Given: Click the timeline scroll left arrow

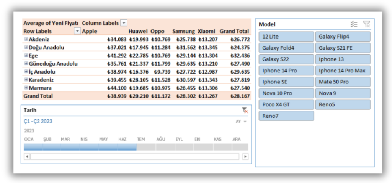Looking at the screenshot, I should pyautogui.click(x=27, y=157).
